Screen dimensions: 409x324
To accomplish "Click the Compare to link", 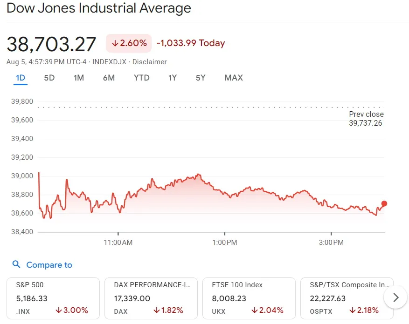I will 49,265.
